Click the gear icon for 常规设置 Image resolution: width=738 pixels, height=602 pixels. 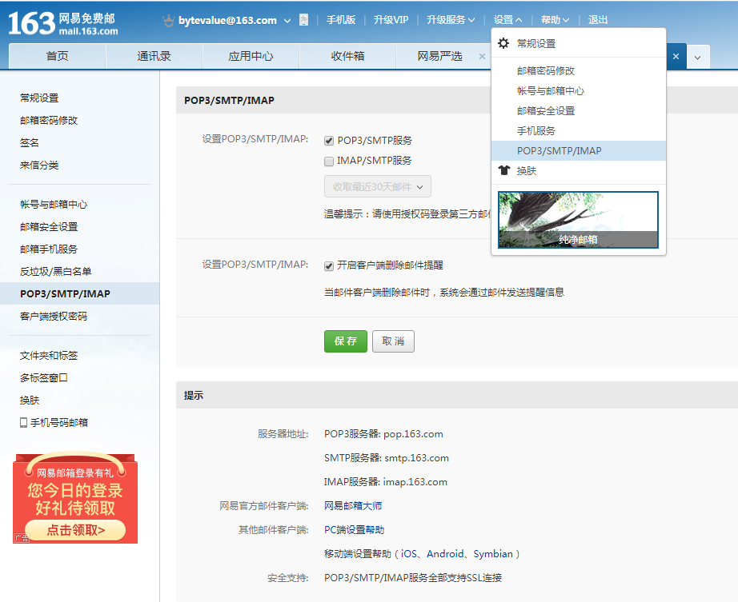coord(503,43)
